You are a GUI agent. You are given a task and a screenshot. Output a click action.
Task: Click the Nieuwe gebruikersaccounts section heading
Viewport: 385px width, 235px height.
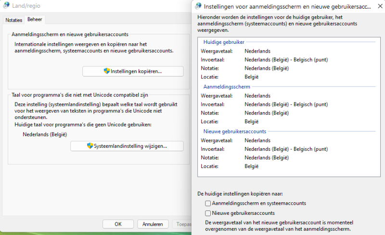(235, 131)
